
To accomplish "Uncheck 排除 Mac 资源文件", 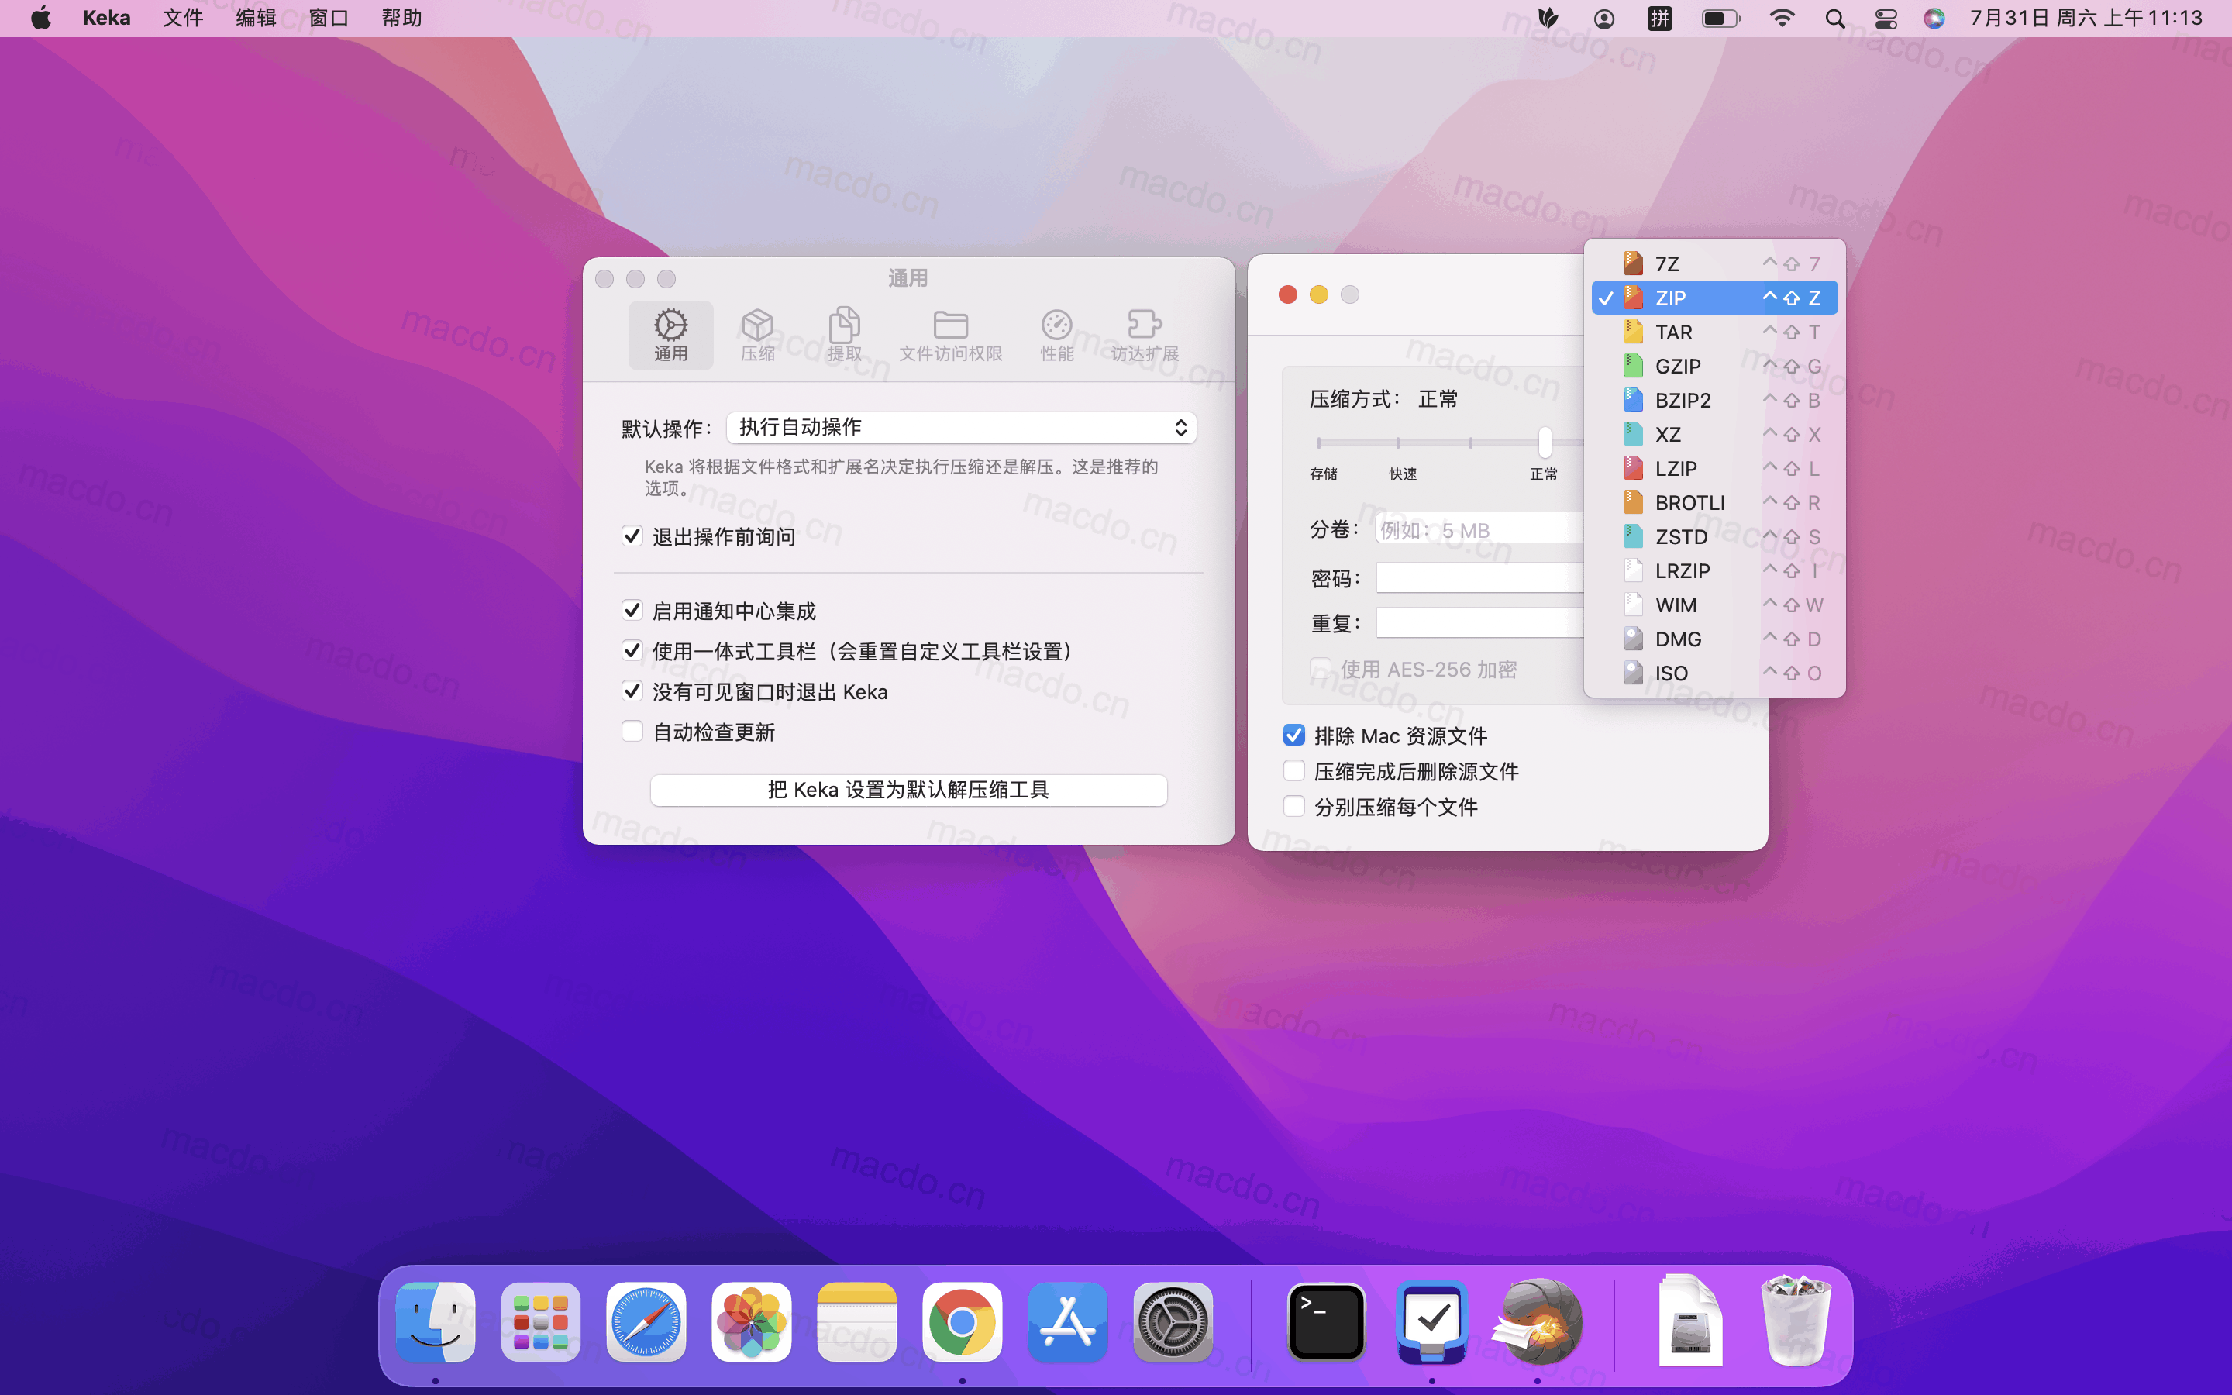I will 1294,735.
